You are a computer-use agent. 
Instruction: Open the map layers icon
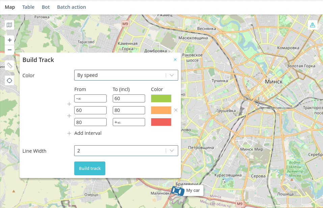[9, 25]
